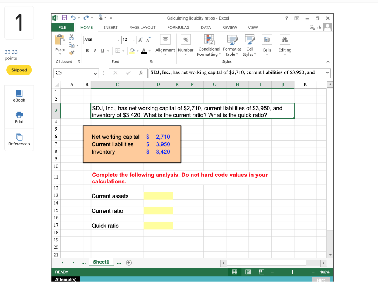This screenshot has height=285, width=378.
Task: Toggle Underline formatting
Action: pyautogui.click(x=103, y=51)
